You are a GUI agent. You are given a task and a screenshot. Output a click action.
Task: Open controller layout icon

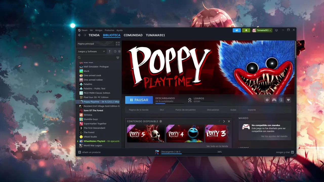click(x=274, y=100)
